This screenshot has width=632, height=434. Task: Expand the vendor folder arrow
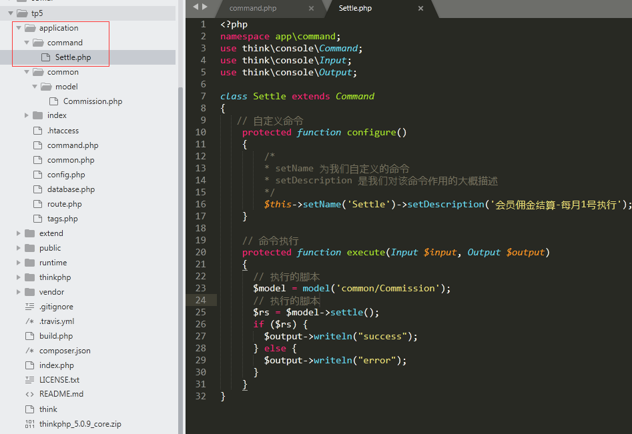coord(19,292)
